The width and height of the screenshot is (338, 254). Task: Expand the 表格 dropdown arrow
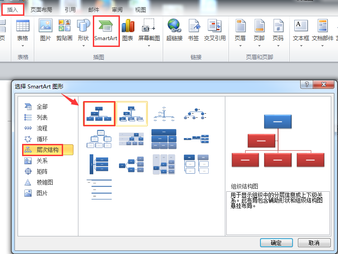pyautogui.click(x=23, y=46)
